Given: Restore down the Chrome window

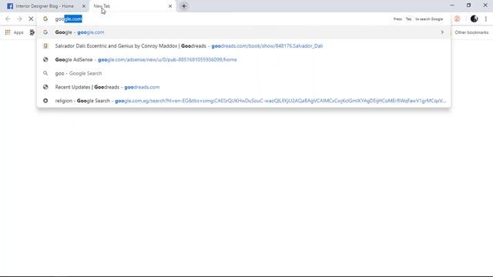Looking at the screenshot, I should [x=469, y=5].
